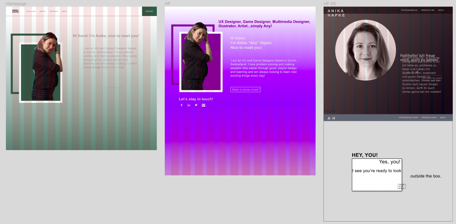Select the Contractors nav item
Image resolution: width=456 pixels, height=224 pixels.
(x=54, y=11)
